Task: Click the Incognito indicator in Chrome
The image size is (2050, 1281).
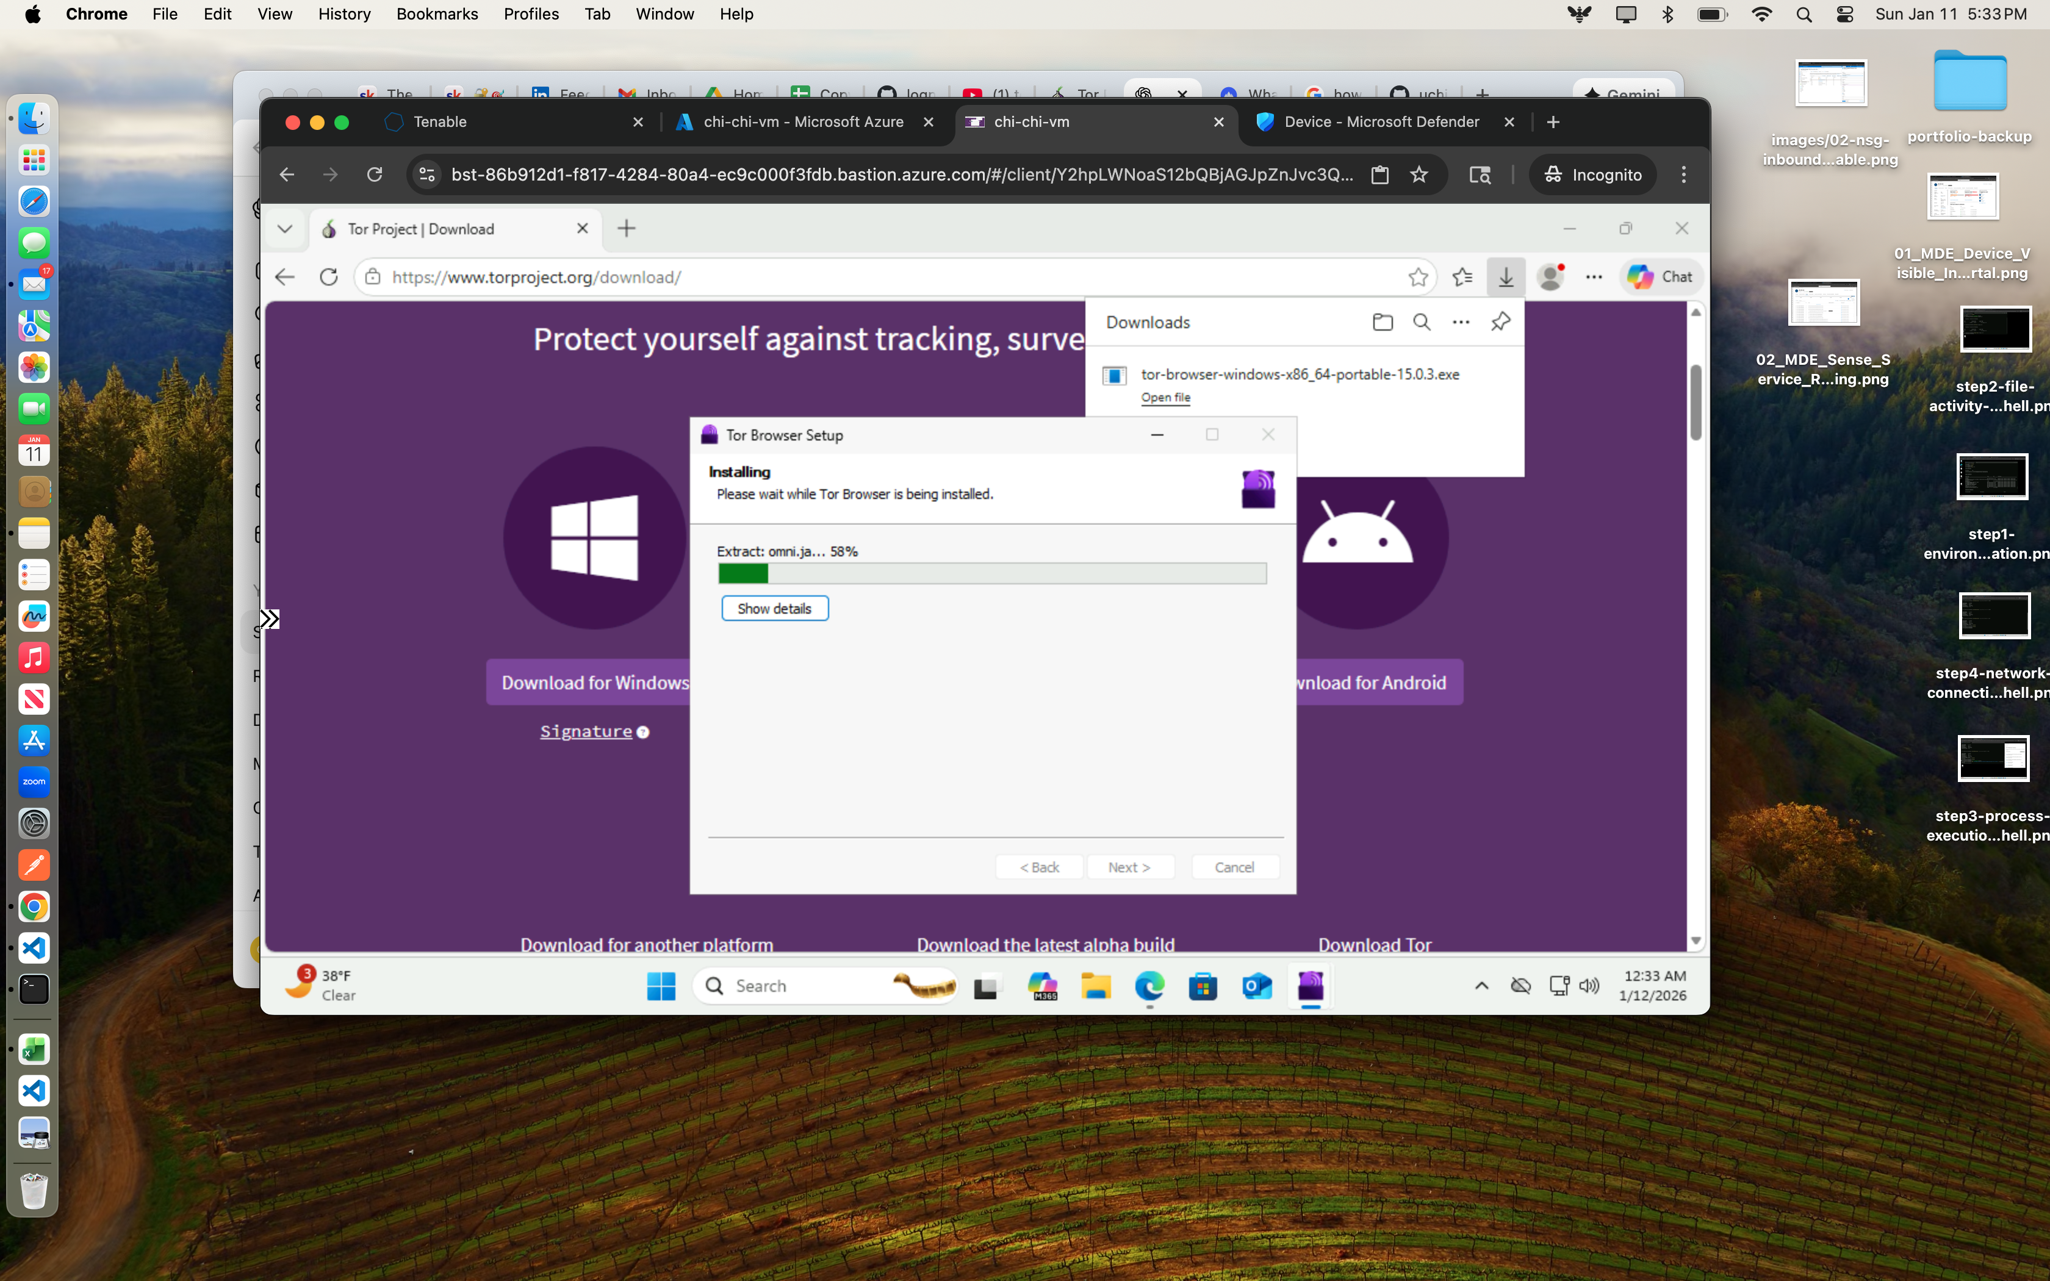Action: pos(1592,174)
